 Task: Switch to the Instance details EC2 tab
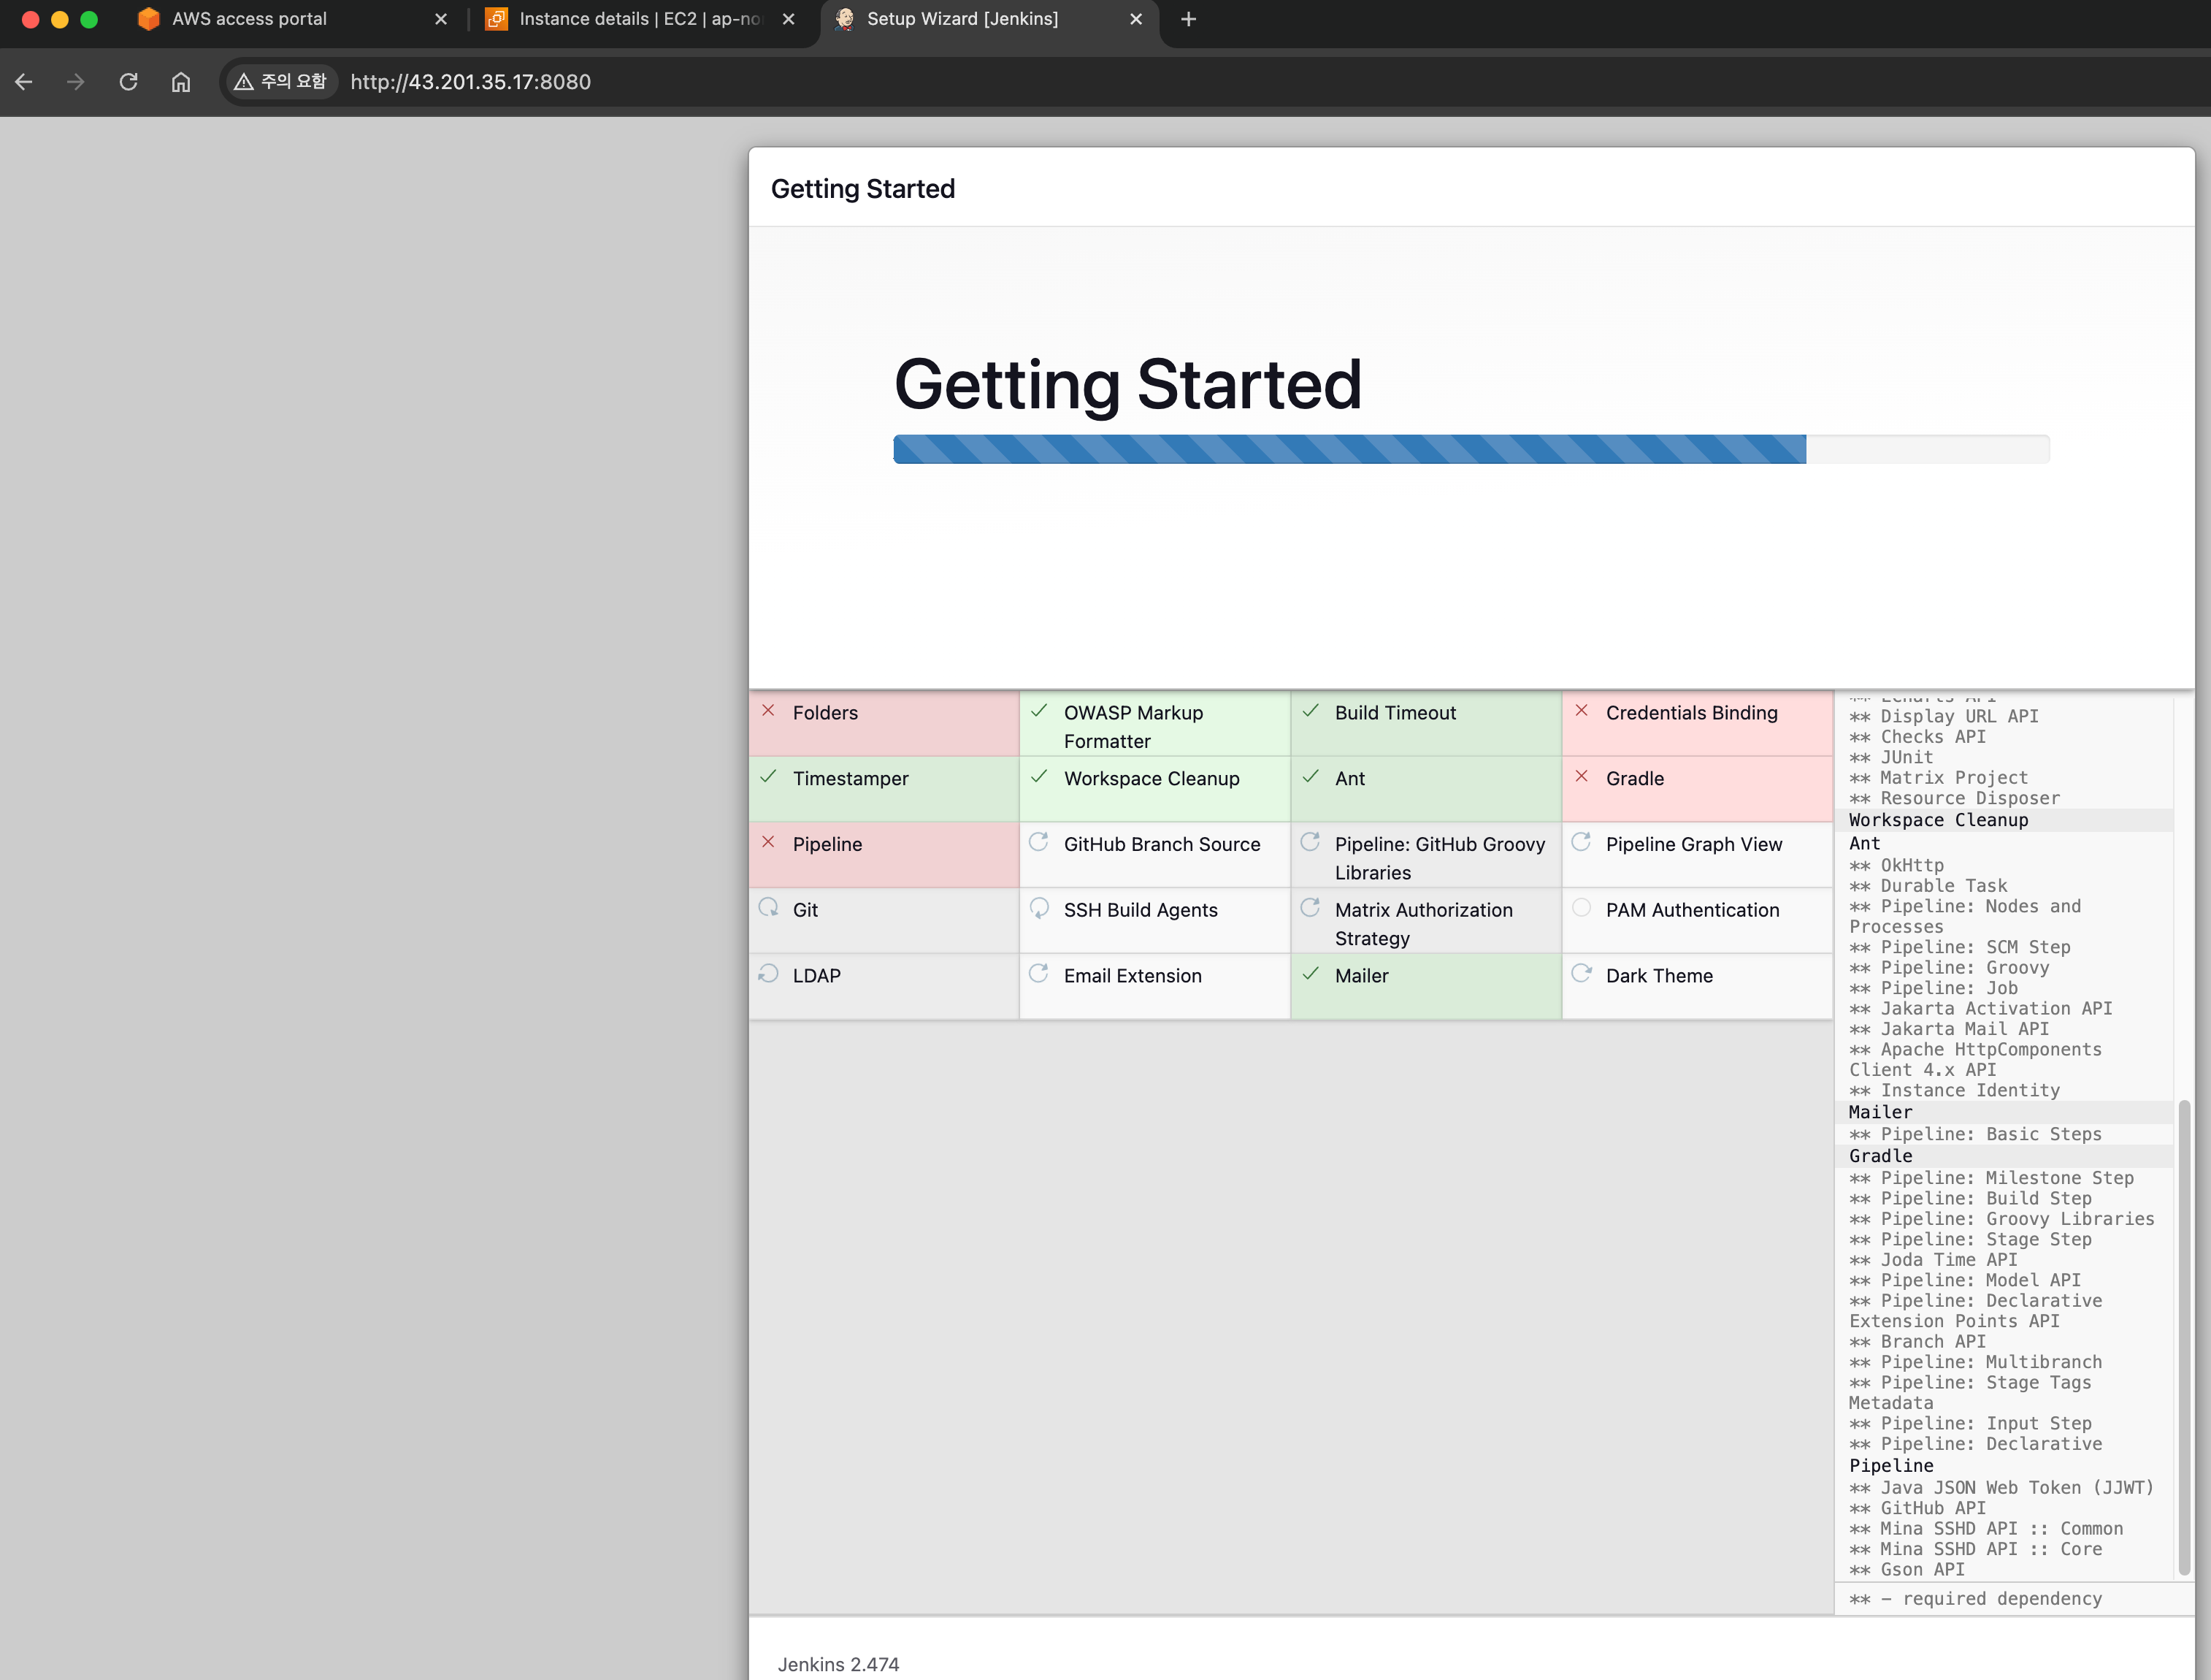(x=640, y=19)
